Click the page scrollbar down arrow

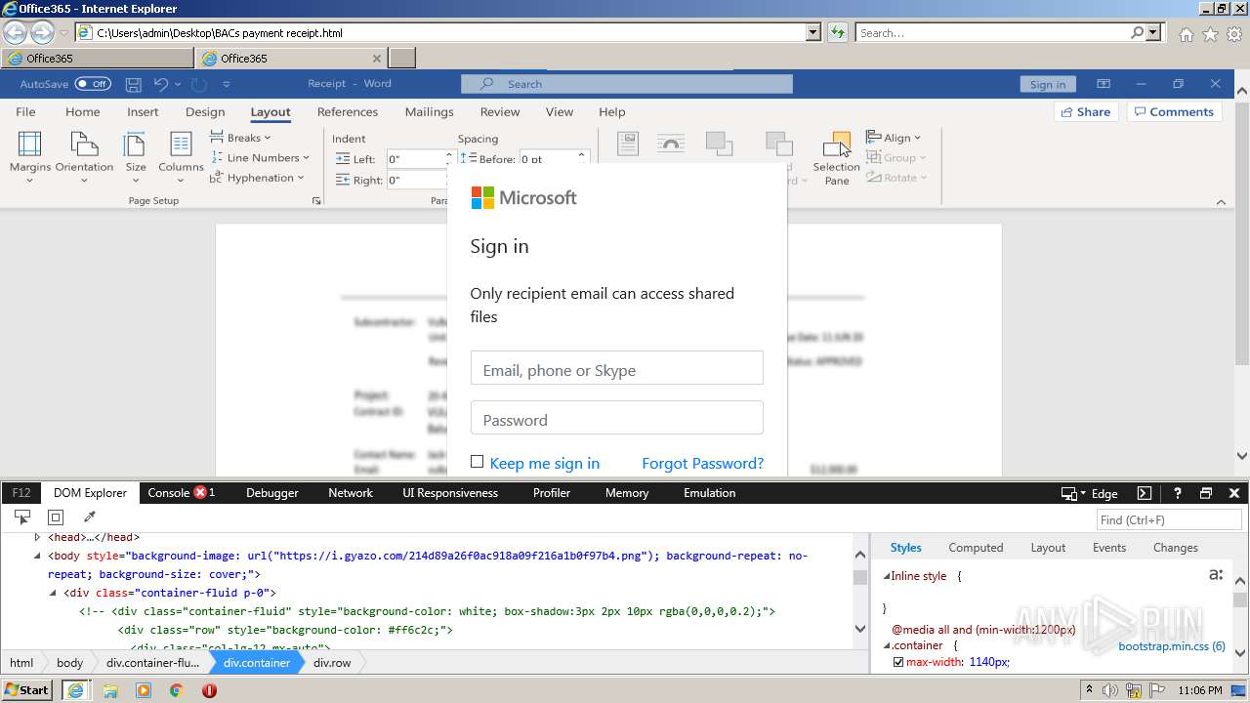pyautogui.click(x=1241, y=455)
